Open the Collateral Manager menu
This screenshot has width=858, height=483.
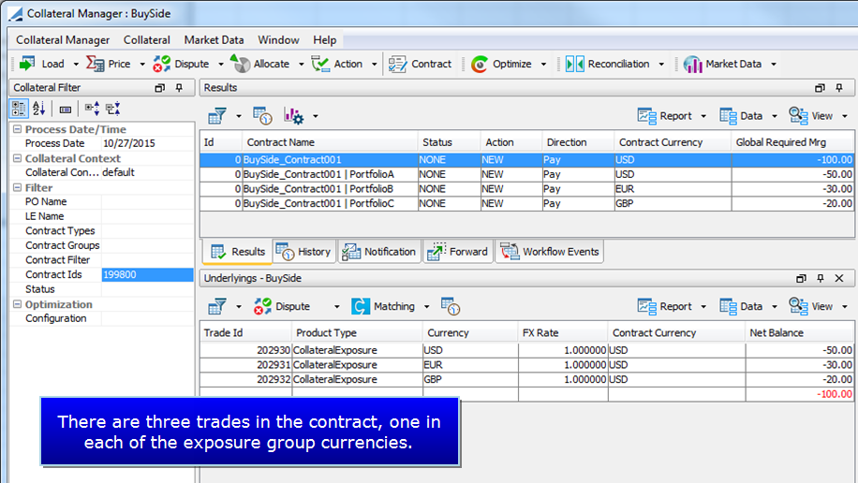point(63,40)
